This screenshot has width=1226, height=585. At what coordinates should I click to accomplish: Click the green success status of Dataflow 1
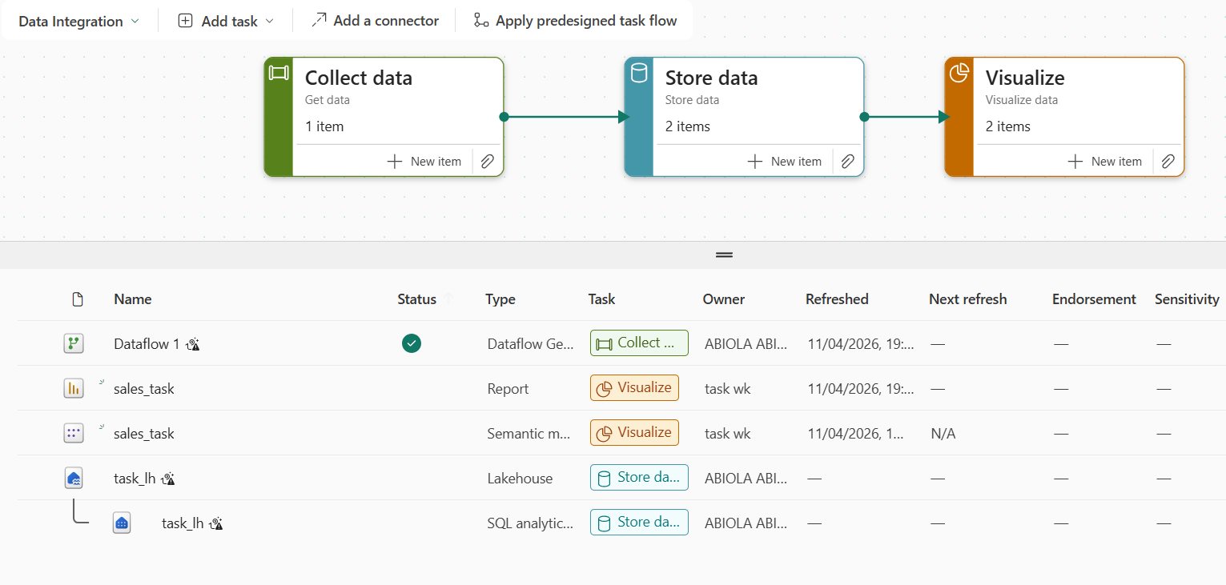pyautogui.click(x=412, y=343)
